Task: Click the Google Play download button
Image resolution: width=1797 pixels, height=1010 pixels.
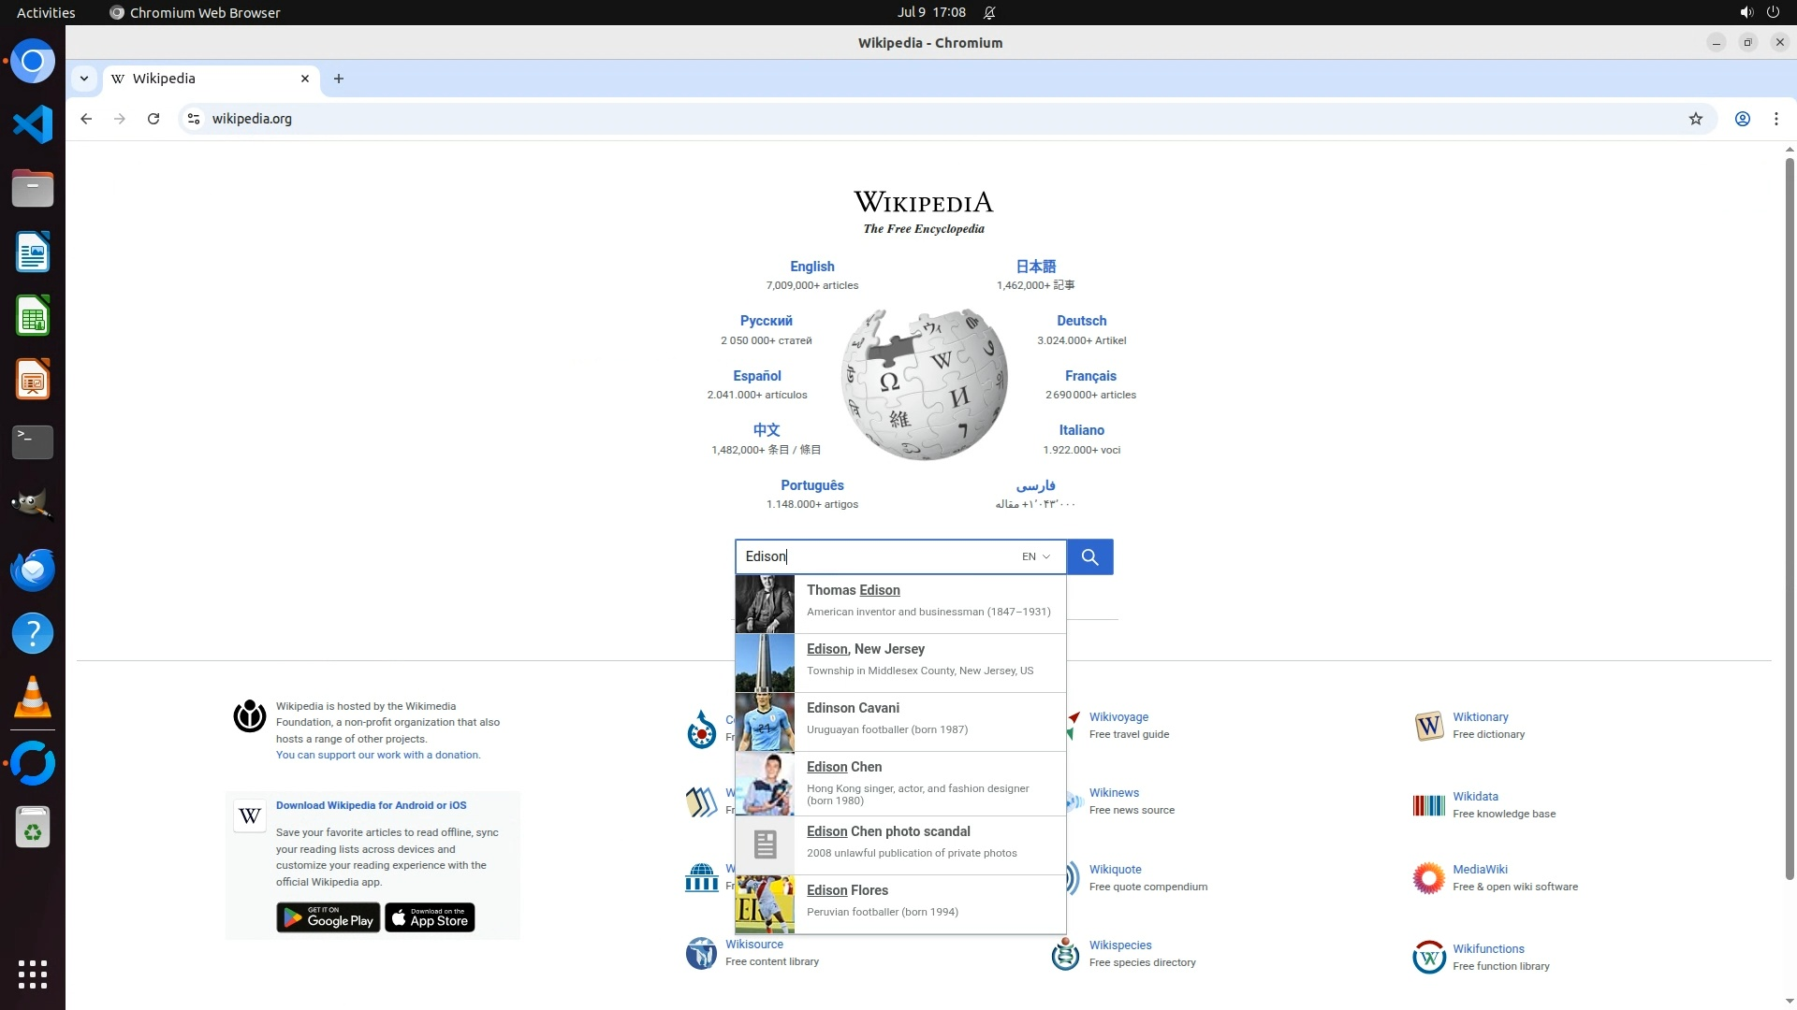Action: 328,918
